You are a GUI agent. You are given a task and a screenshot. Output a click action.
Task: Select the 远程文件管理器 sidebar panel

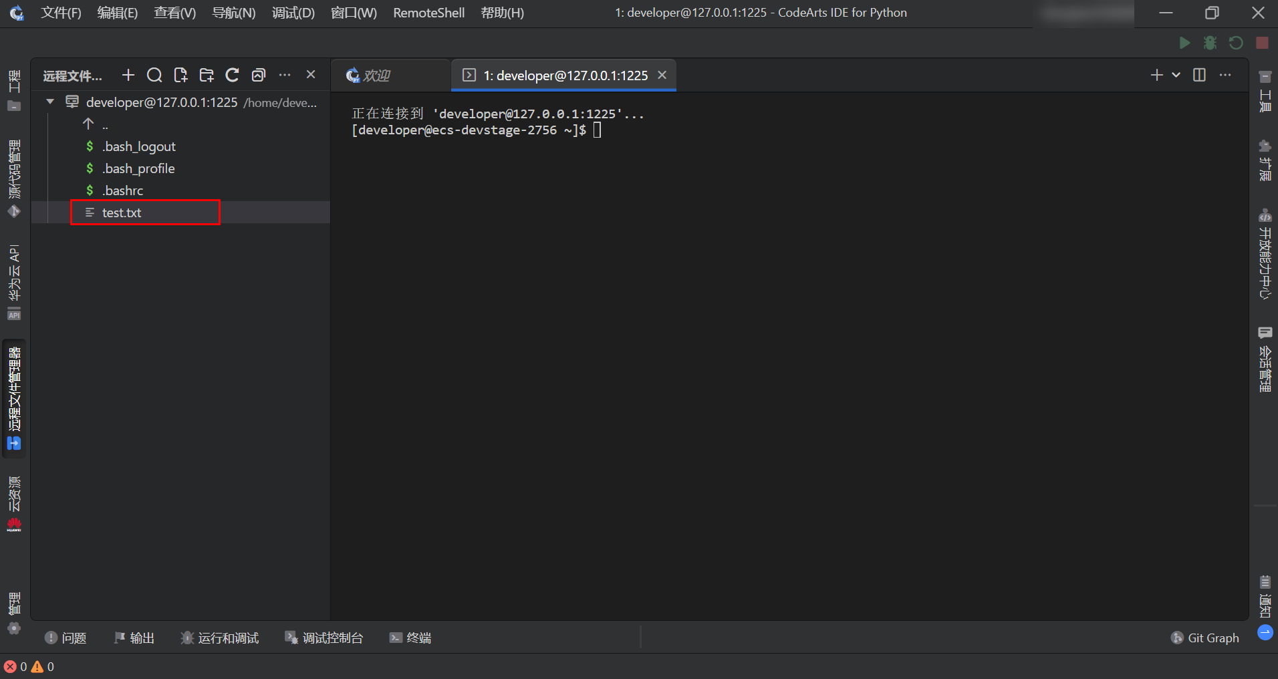point(14,398)
